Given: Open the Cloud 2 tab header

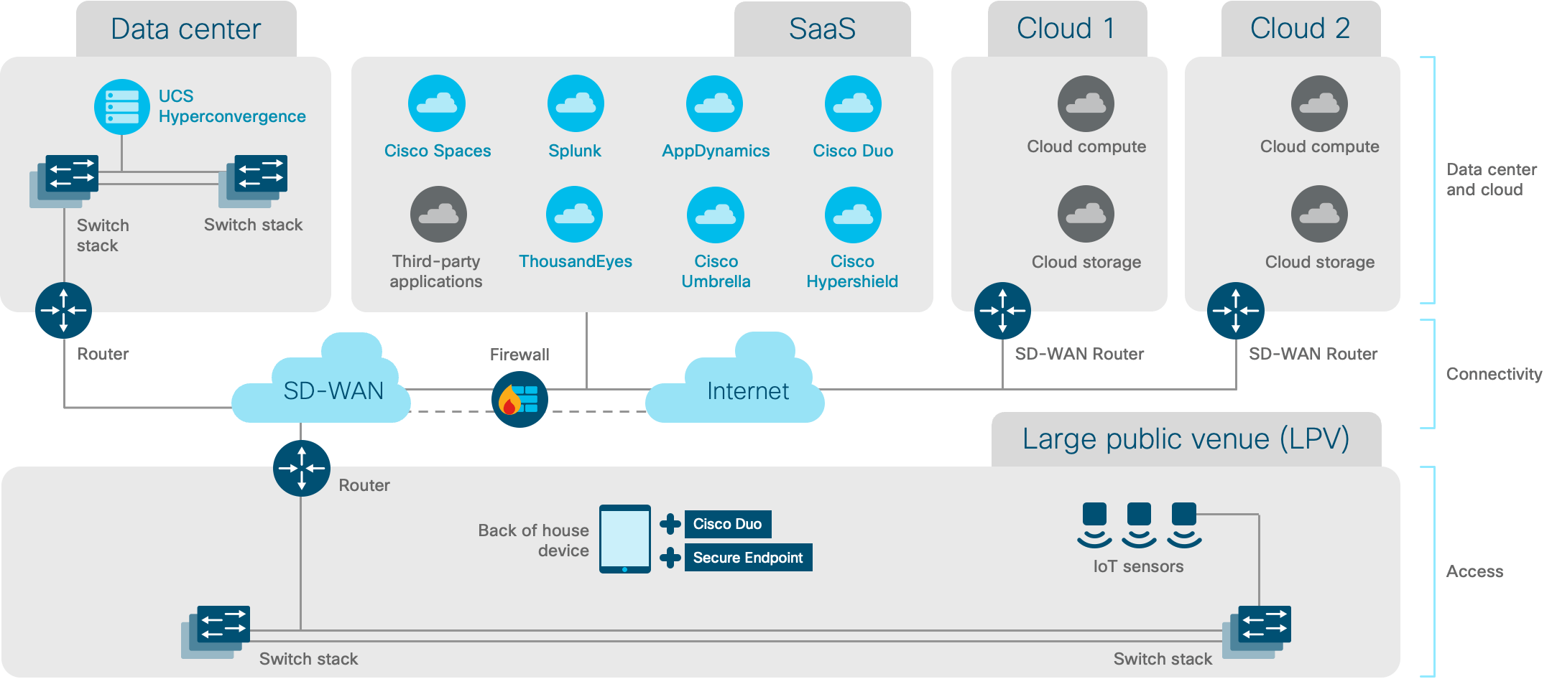Looking at the screenshot, I should click(x=1301, y=29).
